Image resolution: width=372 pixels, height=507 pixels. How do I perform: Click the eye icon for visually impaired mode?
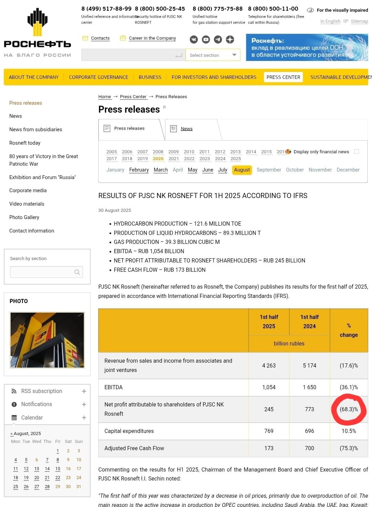[310, 10]
